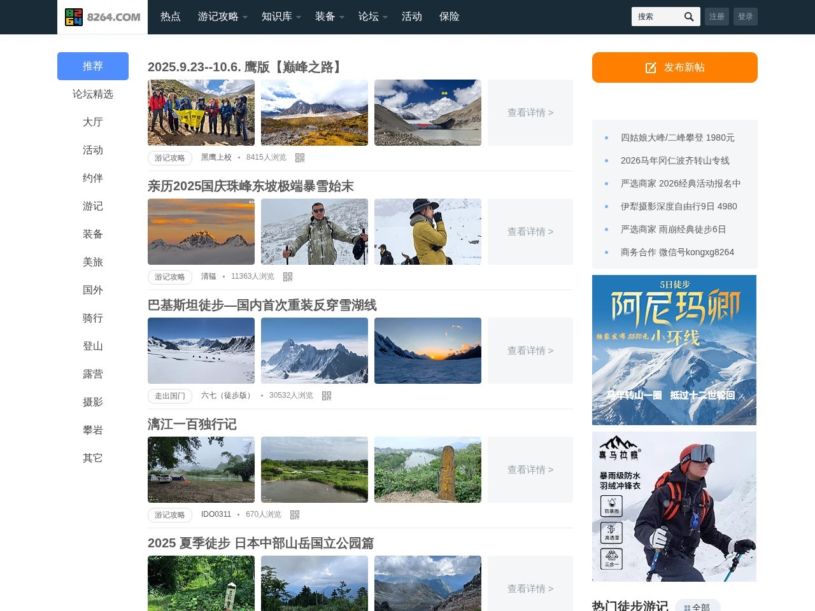Screen dimensions: 815x611
Task: Select the 攀岩 category
Action: (x=93, y=430)
